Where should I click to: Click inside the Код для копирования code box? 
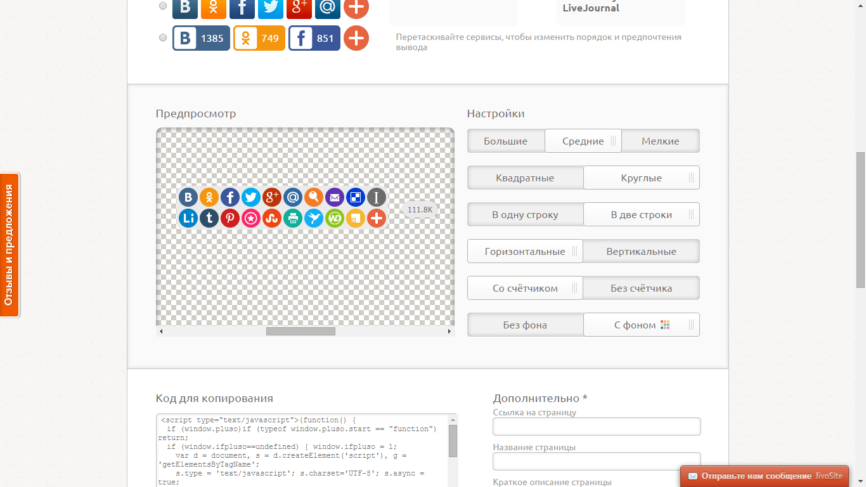click(x=302, y=450)
